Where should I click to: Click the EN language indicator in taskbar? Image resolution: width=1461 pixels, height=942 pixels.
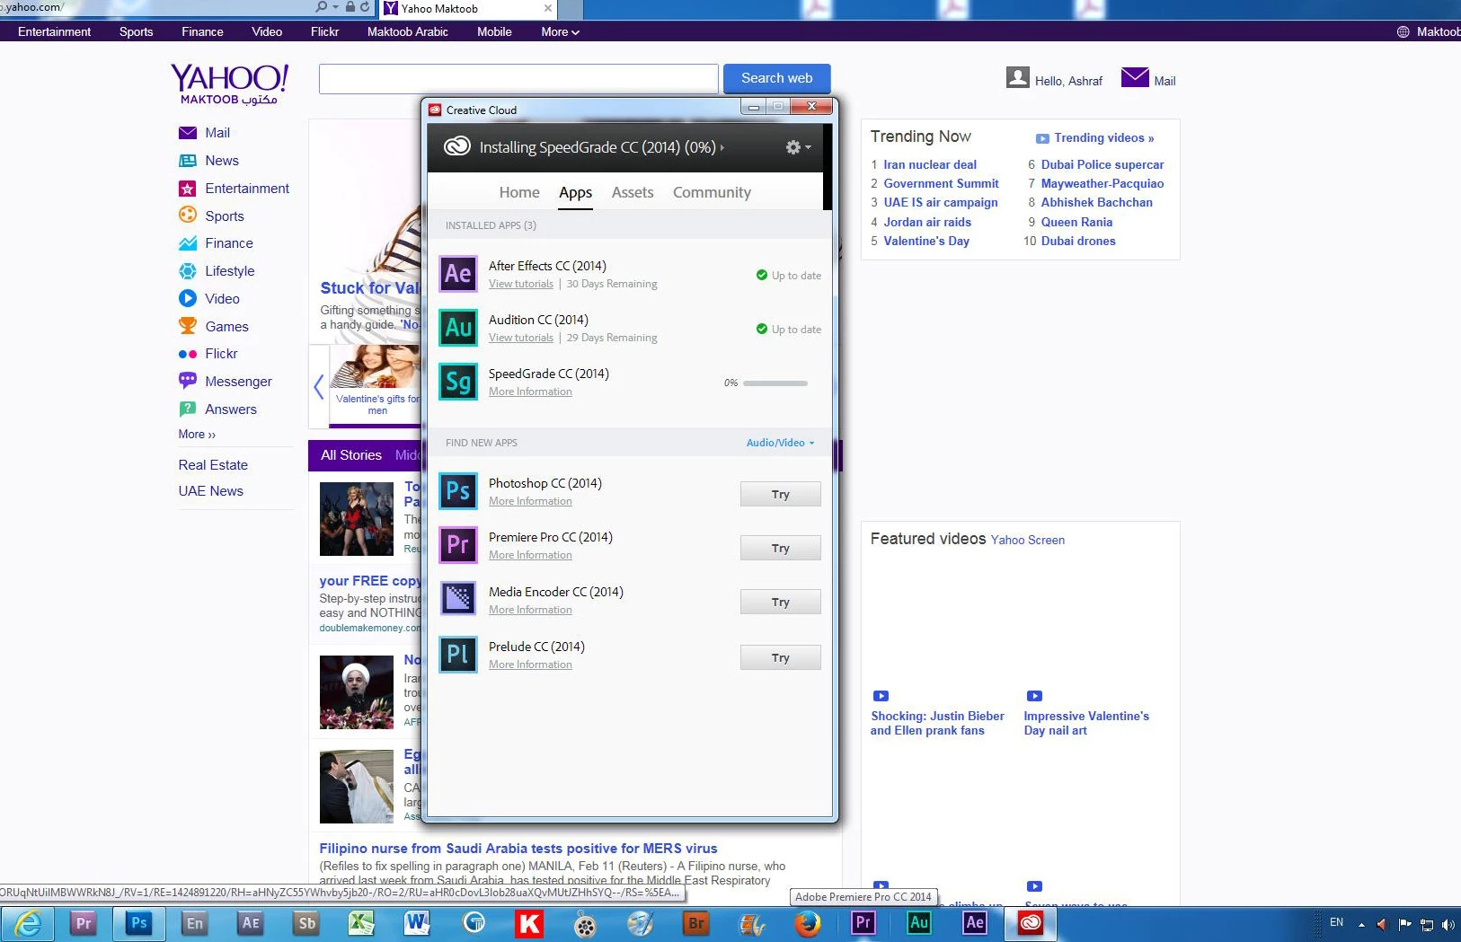tap(1336, 923)
